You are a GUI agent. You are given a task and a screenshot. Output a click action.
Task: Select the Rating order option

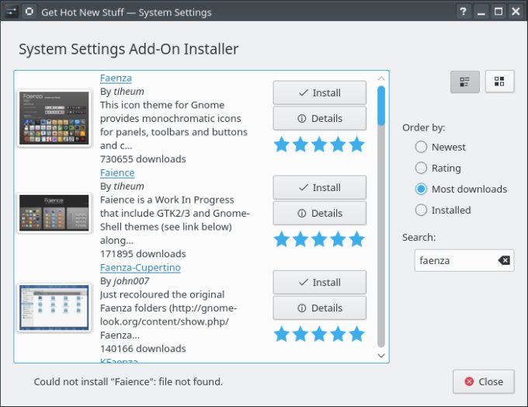click(421, 168)
